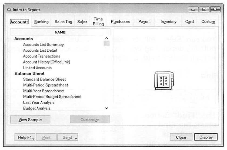Screen dimensions: 227x150
Task: Click the View Sample button
Action: tap(30, 119)
